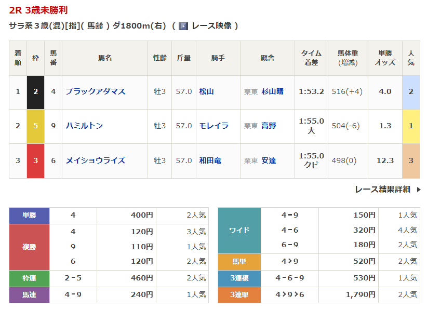Image resolution: width=427 pixels, height=309 pixels.
Task: Open trainer 高野 profile
Action: point(269,126)
